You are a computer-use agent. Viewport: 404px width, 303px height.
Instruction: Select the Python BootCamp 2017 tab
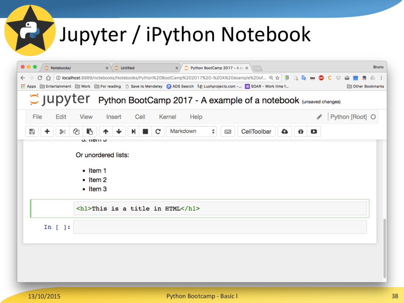click(x=216, y=68)
